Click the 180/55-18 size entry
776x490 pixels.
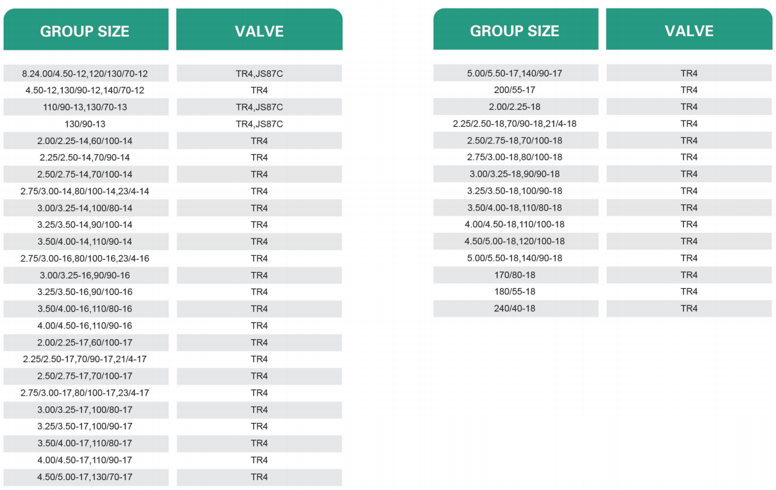point(515,291)
